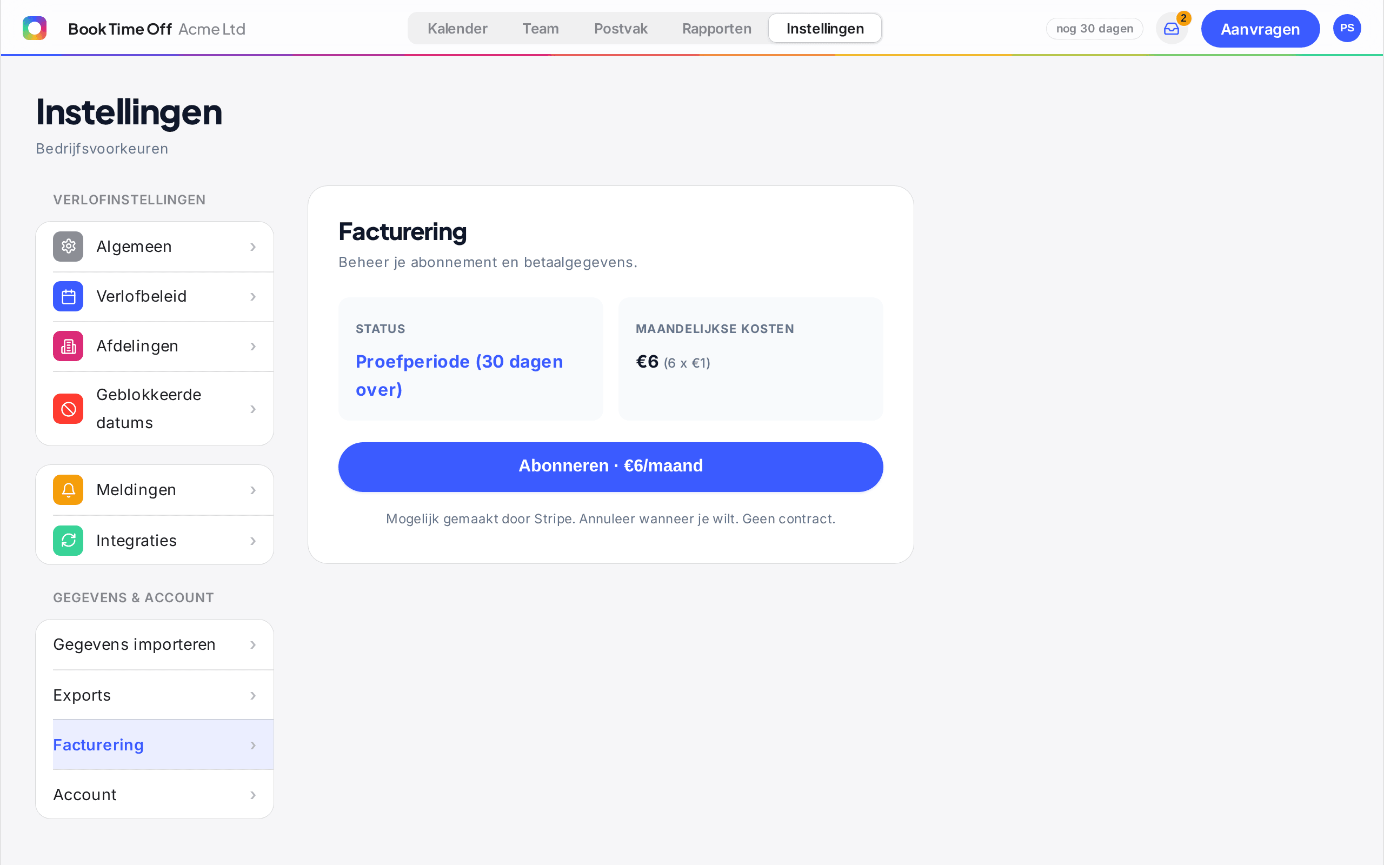Click the Meldingen bell icon
Screen dimensions: 1384x865
point(68,490)
